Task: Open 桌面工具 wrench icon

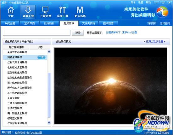Action: [63, 12]
